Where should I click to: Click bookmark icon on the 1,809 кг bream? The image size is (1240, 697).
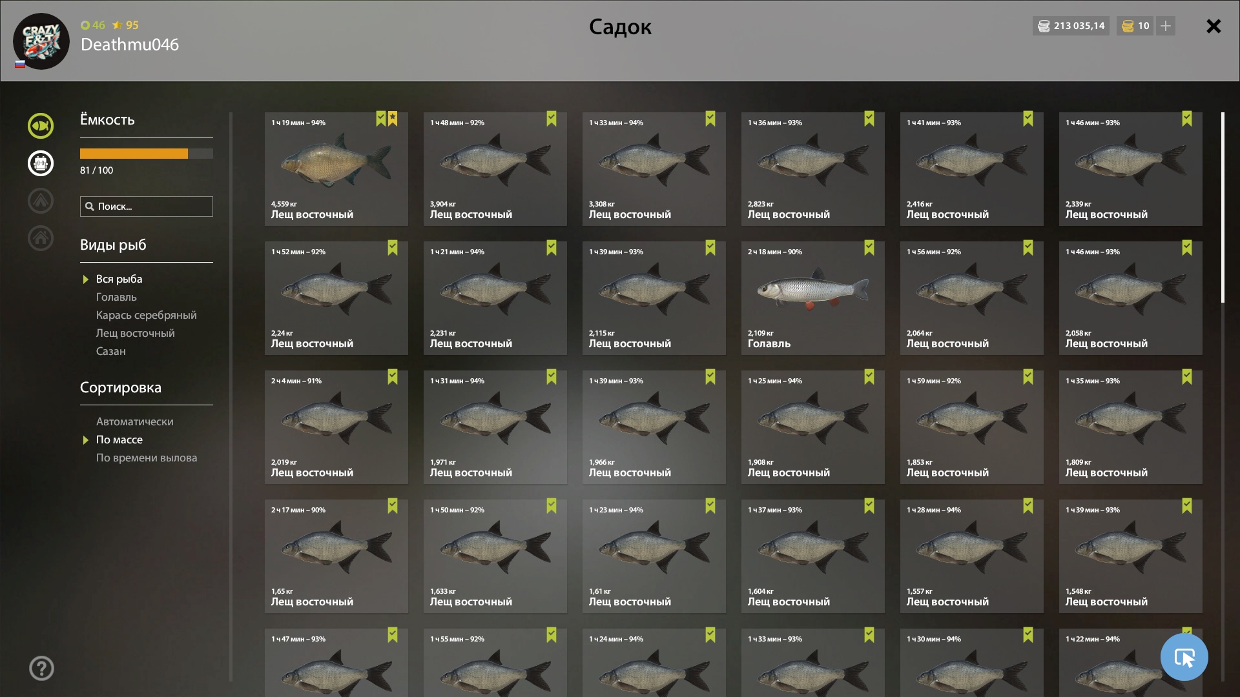point(1187,377)
